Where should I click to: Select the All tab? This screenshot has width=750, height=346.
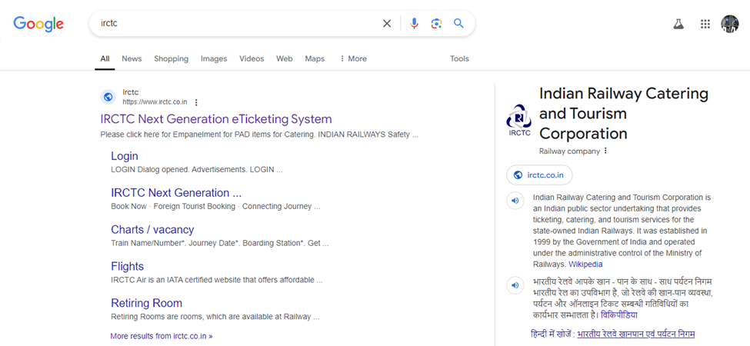point(105,58)
